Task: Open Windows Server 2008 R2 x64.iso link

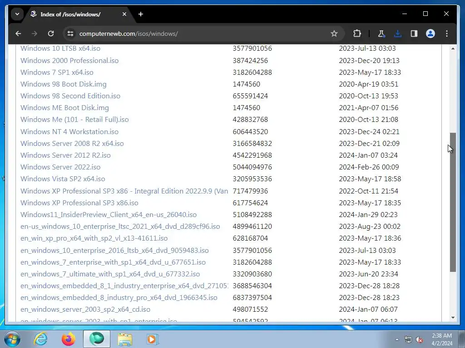Action: [x=72, y=144]
